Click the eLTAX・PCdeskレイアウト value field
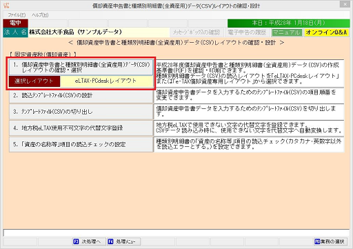This screenshot has height=249, width=353. [106, 81]
